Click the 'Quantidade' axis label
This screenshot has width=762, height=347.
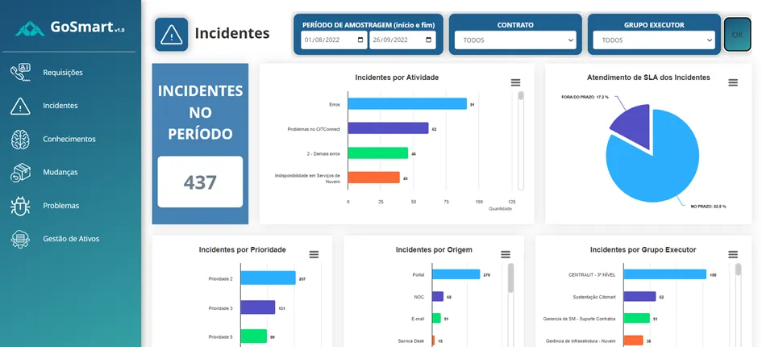(x=501, y=208)
